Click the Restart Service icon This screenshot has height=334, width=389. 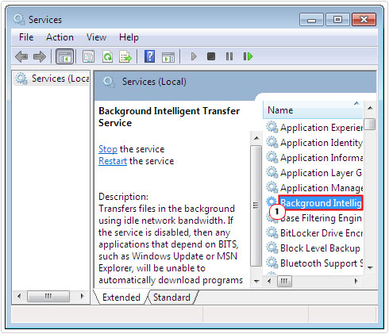[x=248, y=56]
